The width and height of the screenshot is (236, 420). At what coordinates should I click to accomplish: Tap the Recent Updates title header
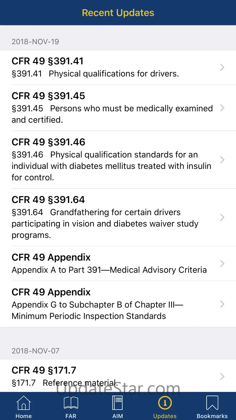[x=118, y=13]
